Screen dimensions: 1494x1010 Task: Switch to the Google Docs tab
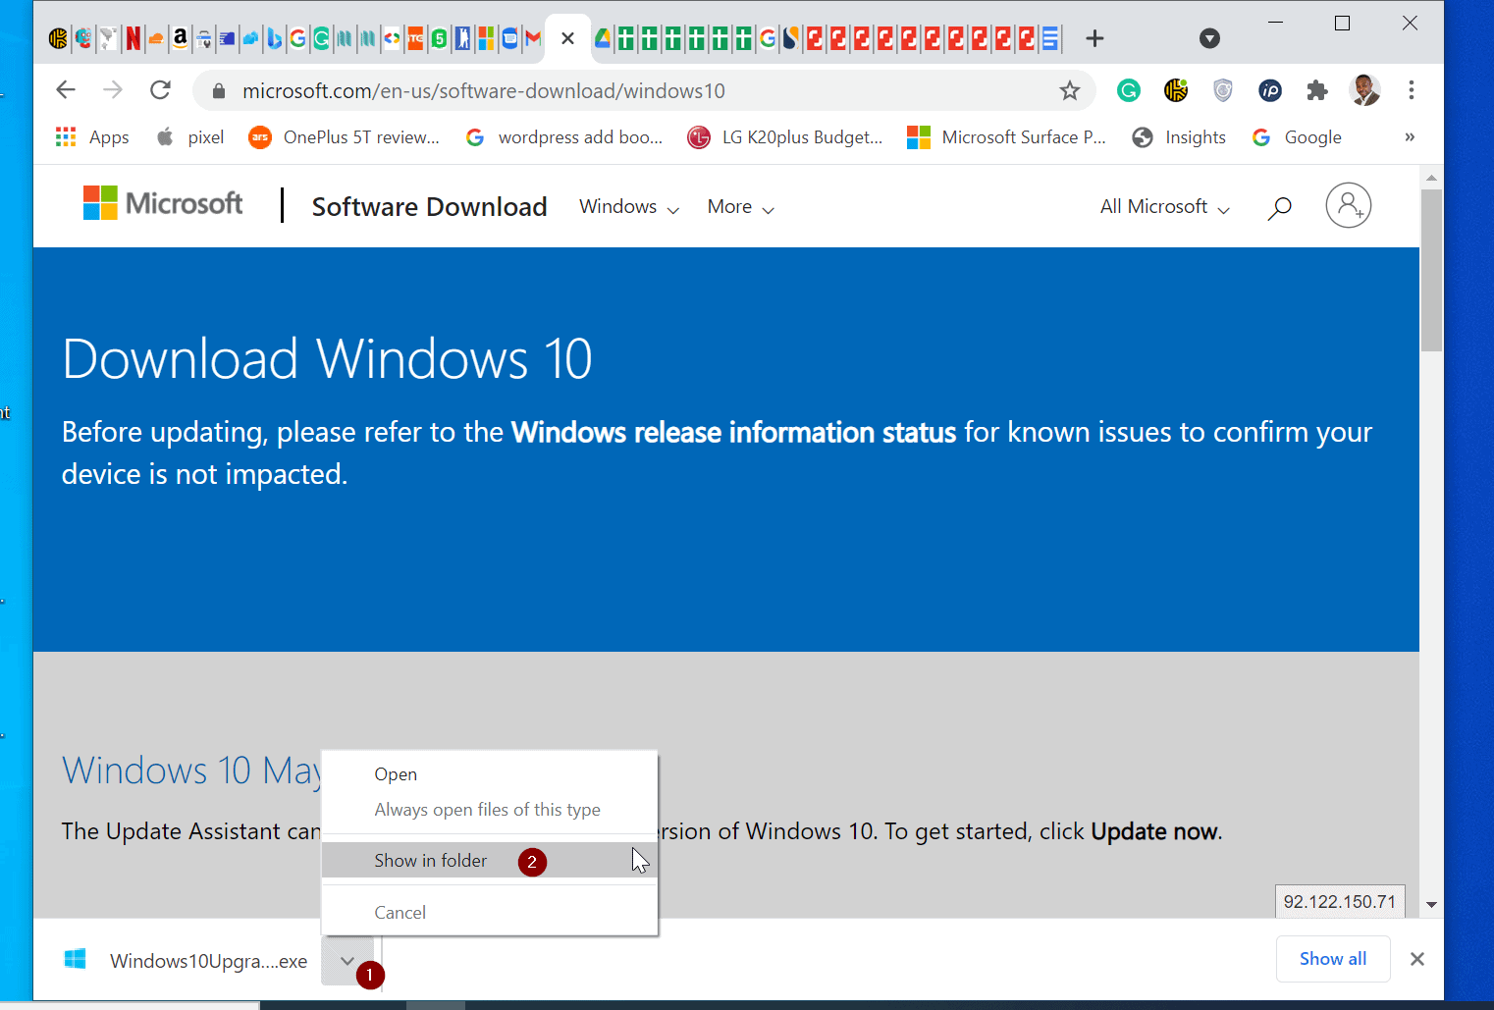(x=1050, y=38)
